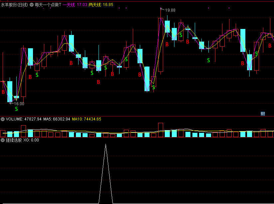The width and height of the screenshot is (274, 204).
Task: Select the XG: 0.00 value
Action: tap(31, 140)
